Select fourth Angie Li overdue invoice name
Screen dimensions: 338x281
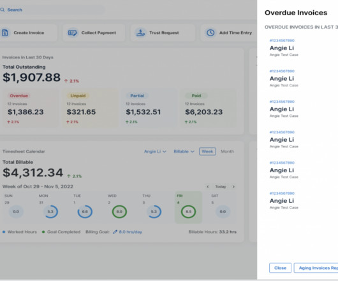click(x=282, y=139)
